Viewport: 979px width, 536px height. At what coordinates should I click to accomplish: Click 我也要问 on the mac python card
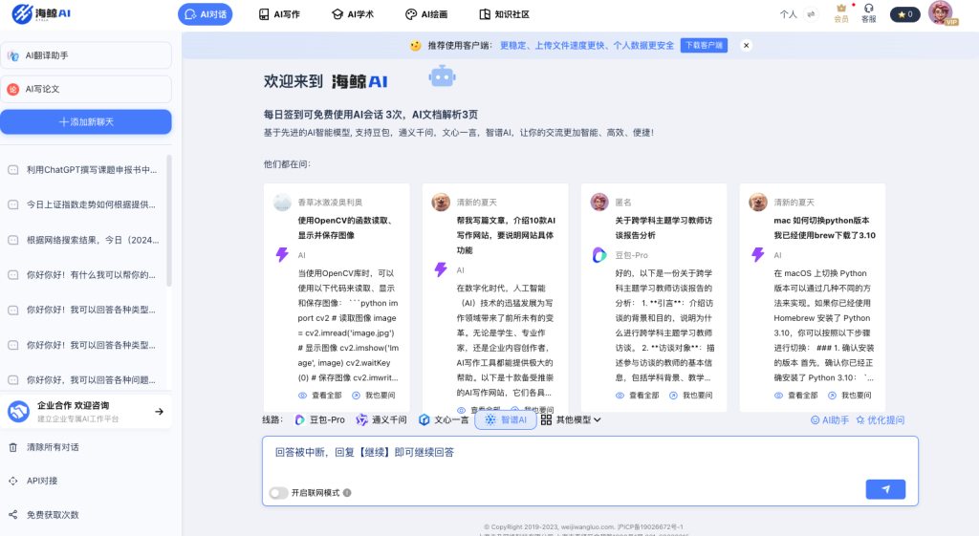850,395
